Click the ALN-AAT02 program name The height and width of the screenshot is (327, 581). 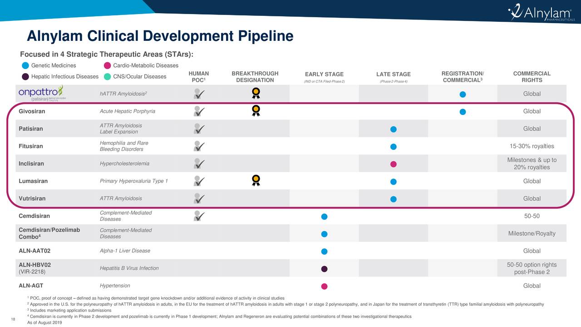click(34, 251)
